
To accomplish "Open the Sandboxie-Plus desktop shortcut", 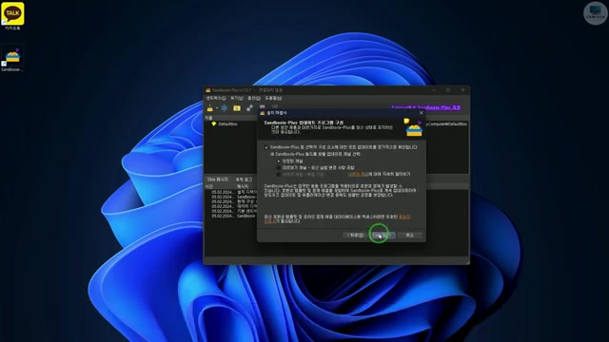I will tap(12, 58).
